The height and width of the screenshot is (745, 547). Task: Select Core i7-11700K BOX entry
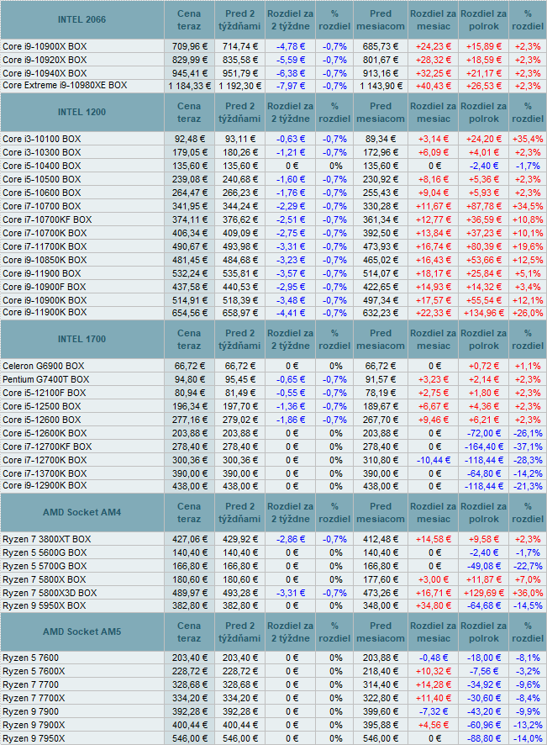click(45, 246)
